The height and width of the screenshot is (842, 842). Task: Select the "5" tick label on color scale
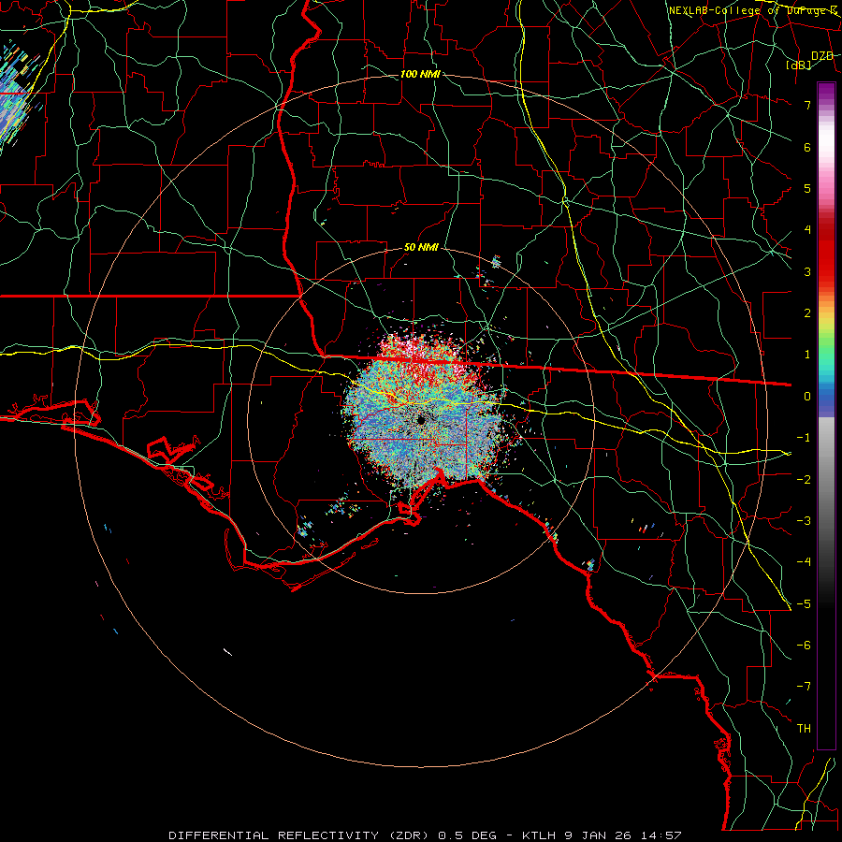point(807,188)
